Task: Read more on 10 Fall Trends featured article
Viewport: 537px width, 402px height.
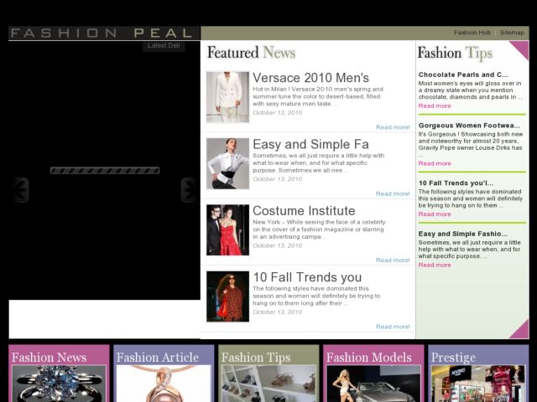Action: click(393, 327)
